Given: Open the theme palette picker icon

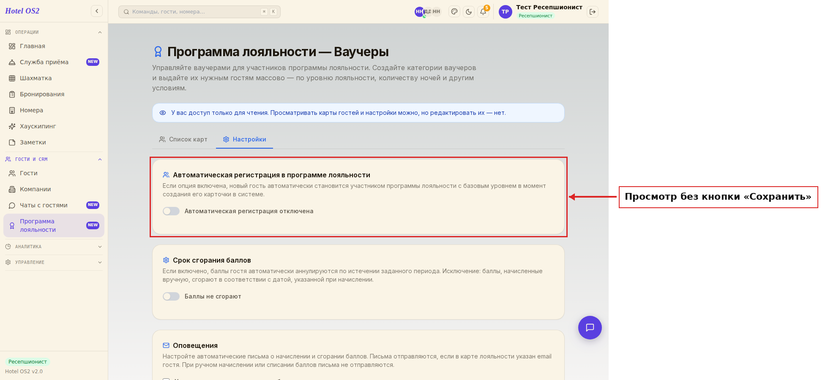Looking at the screenshot, I should pos(454,12).
